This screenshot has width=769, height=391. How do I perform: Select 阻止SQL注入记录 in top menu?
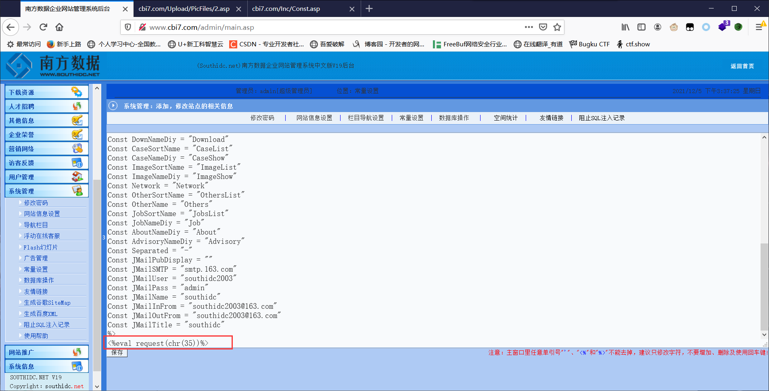[x=602, y=118]
